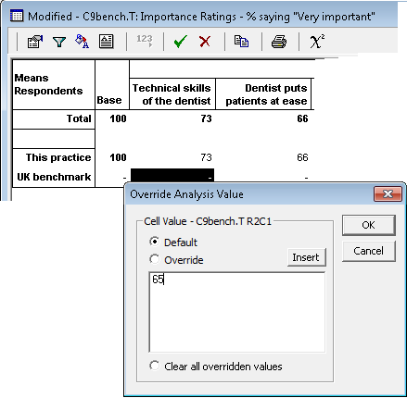Select the highlighted UK benchmark Technical skills cell
Screen dimensions: 407x398
click(172, 175)
